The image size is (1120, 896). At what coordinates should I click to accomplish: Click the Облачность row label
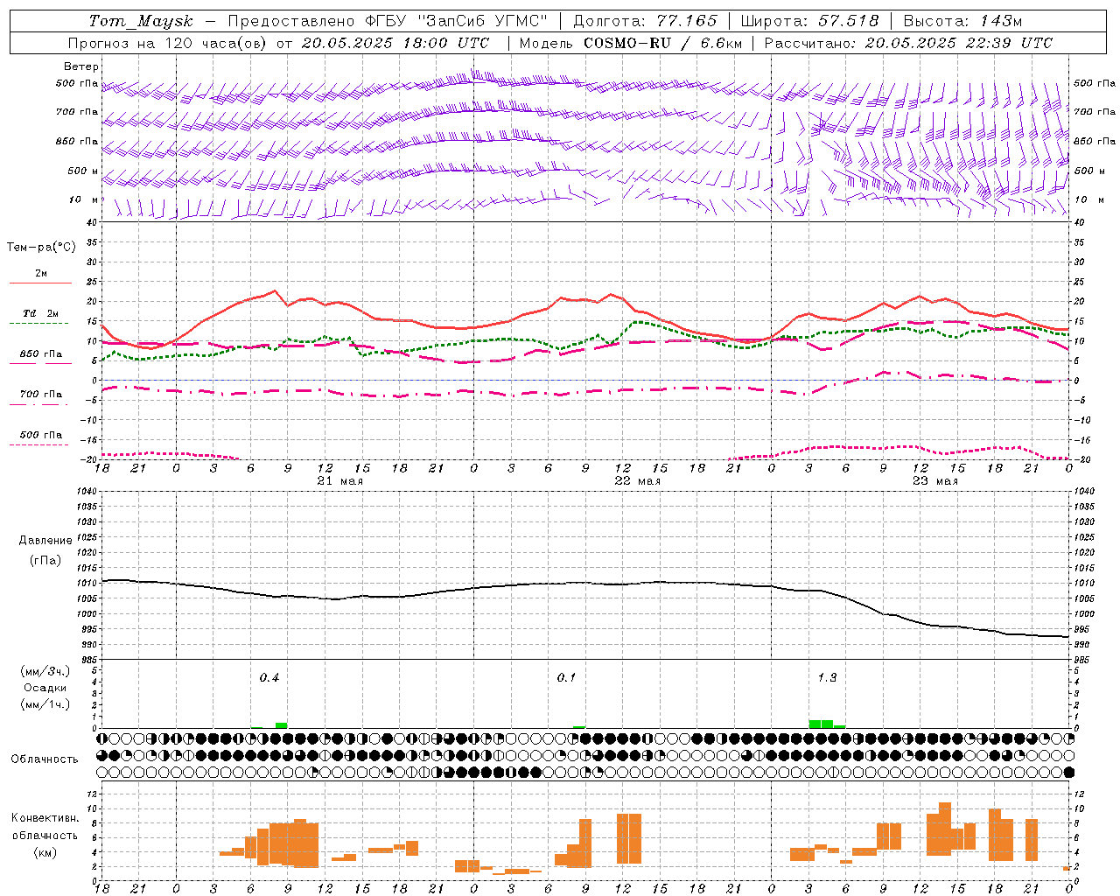coord(45,759)
